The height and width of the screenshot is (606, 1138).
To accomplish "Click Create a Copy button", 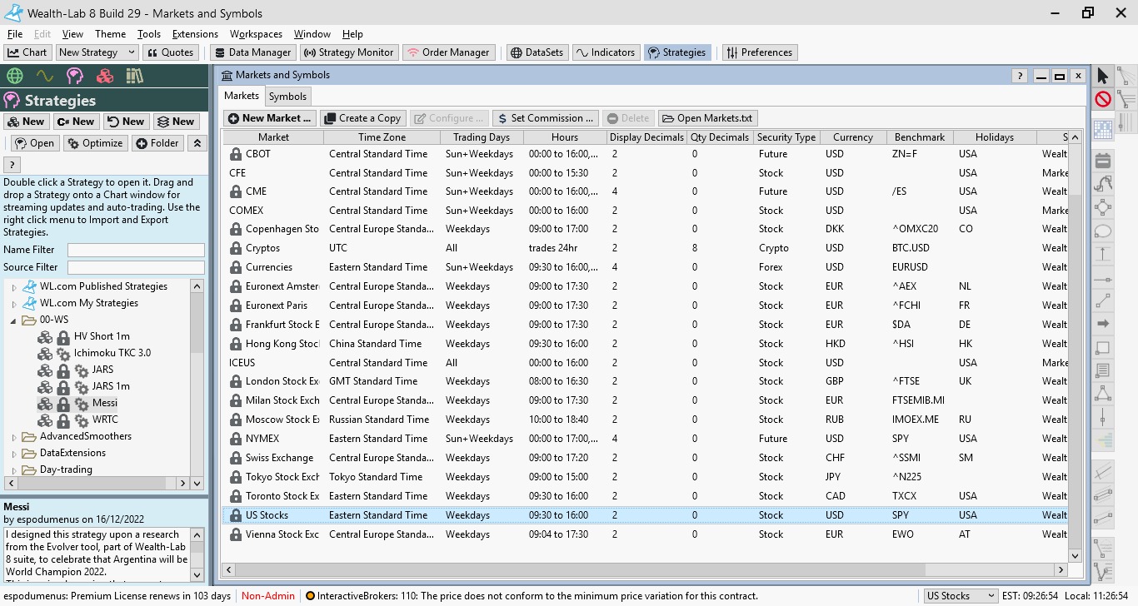I will click(362, 118).
